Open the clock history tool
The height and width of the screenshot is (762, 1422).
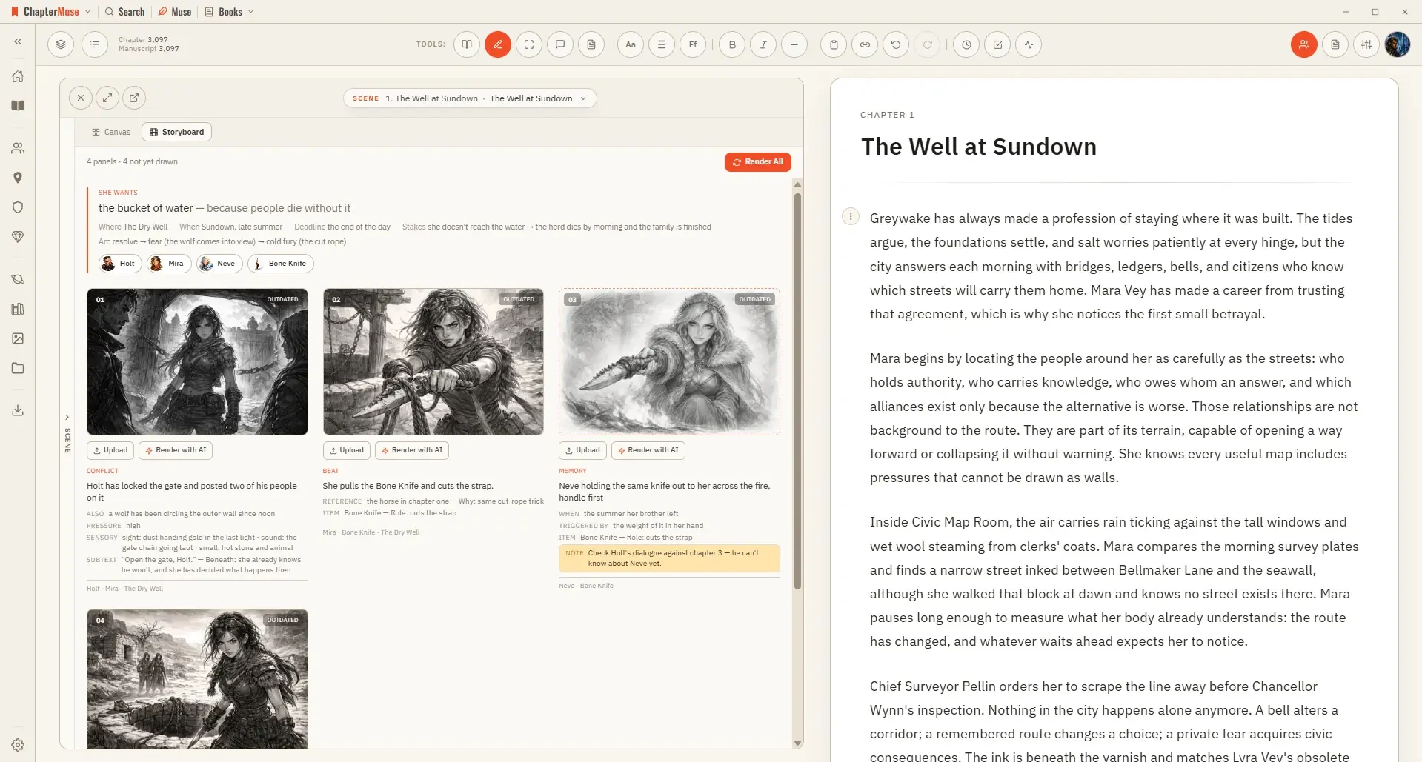coord(966,44)
